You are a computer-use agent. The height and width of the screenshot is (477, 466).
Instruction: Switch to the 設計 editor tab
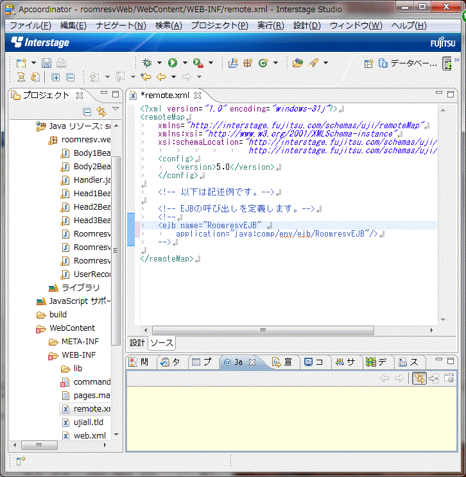tap(137, 343)
